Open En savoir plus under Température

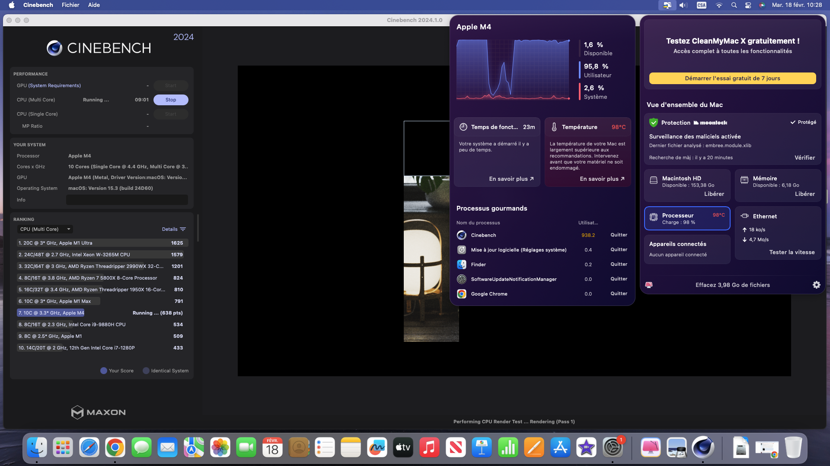(x=602, y=179)
